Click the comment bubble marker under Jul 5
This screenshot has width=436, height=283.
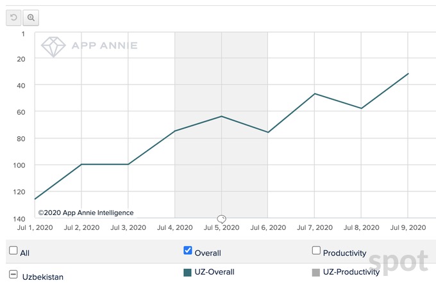pyautogui.click(x=222, y=219)
